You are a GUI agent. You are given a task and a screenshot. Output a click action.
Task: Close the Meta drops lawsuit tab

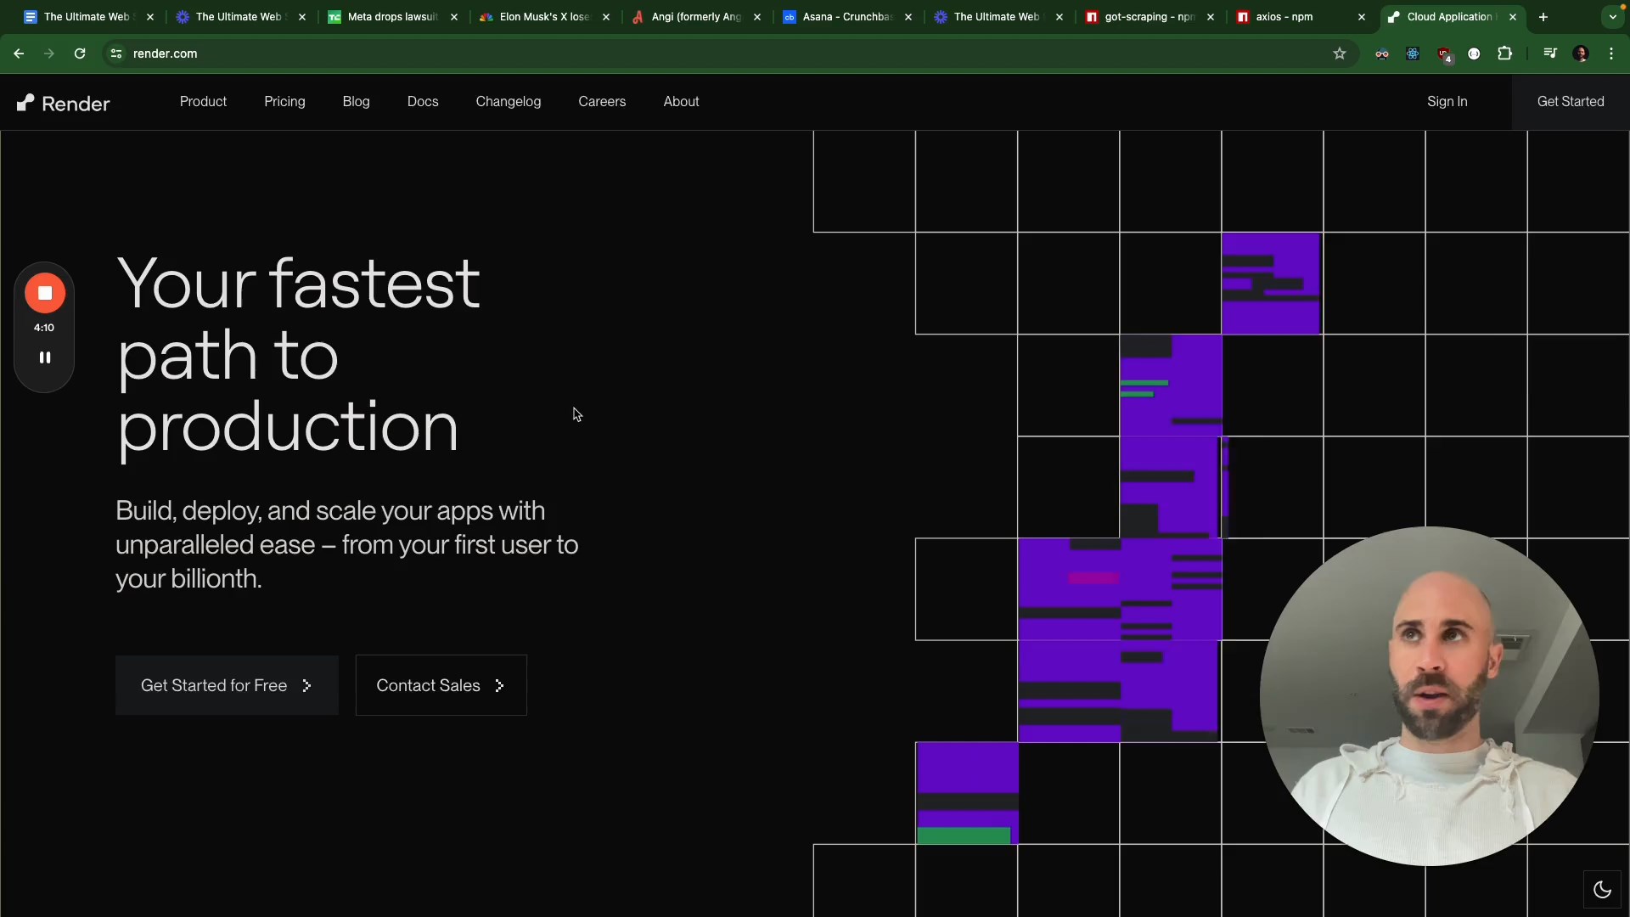[454, 17]
